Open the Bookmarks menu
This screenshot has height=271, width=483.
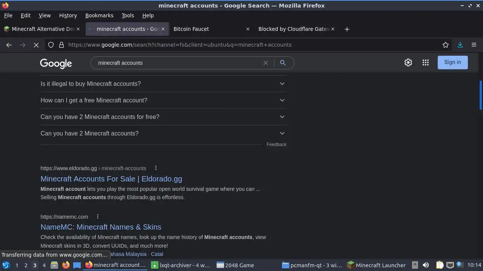(99, 15)
